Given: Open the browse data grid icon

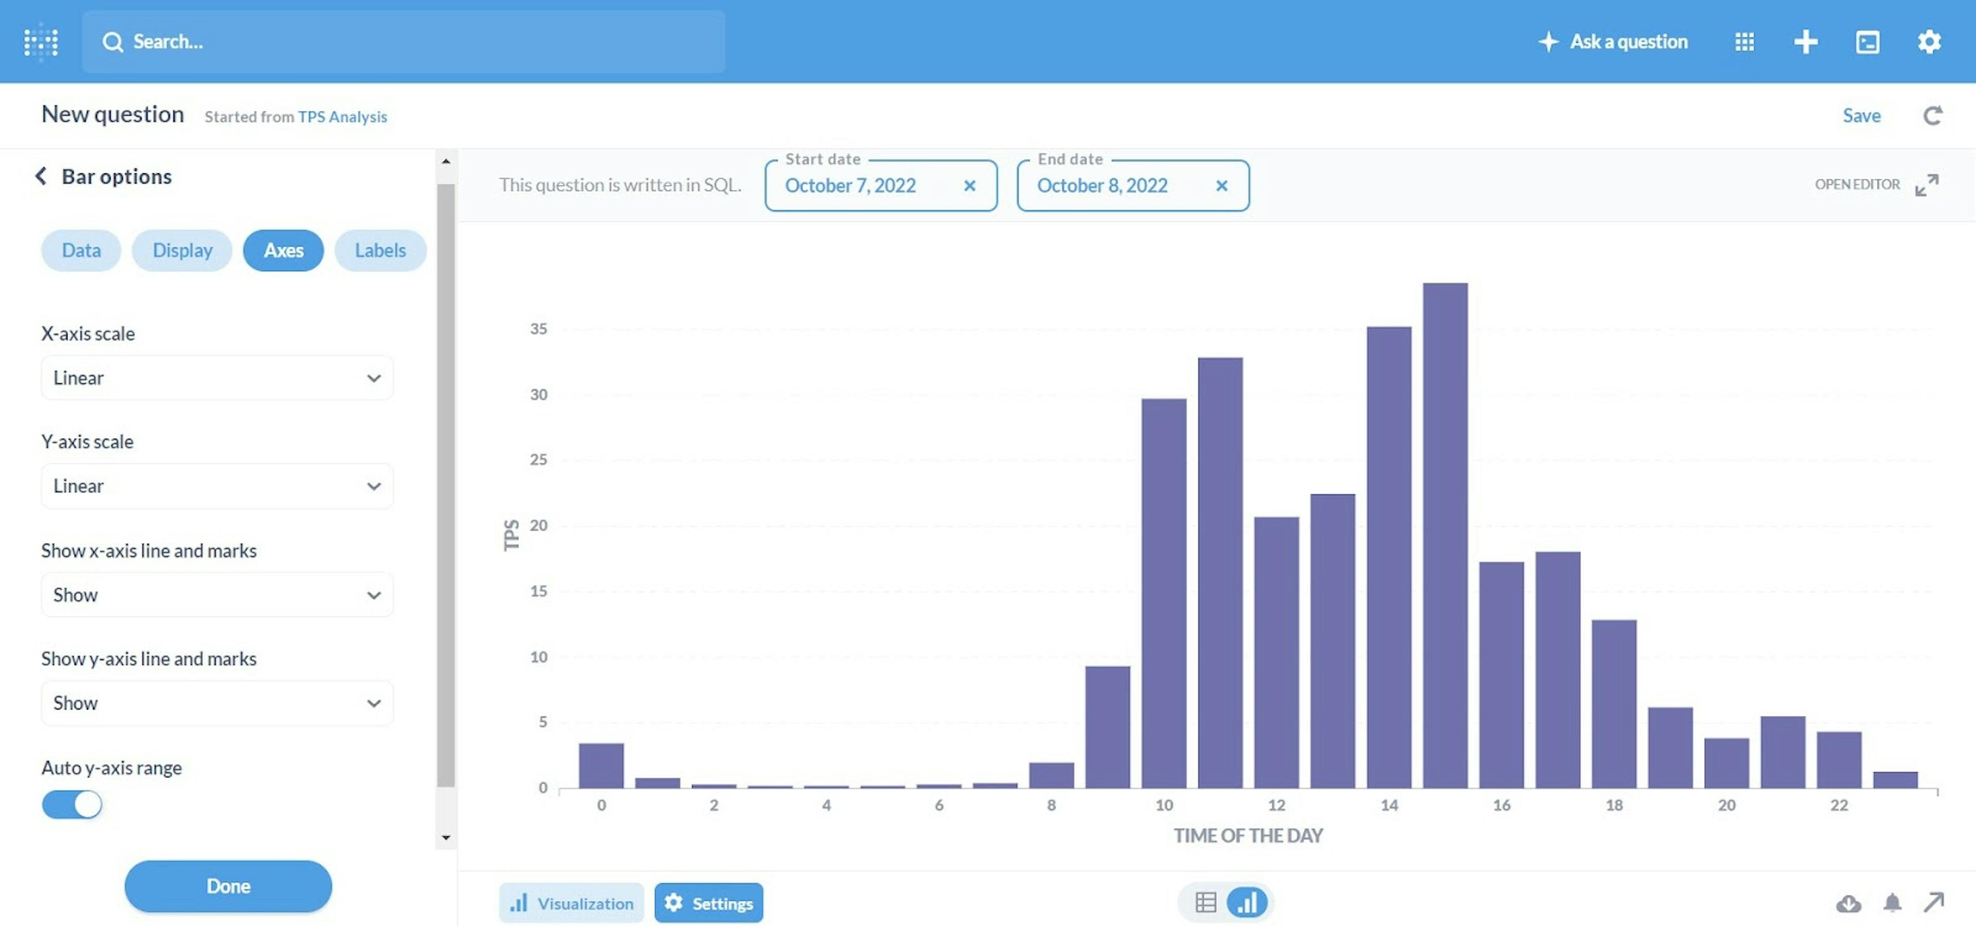Looking at the screenshot, I should pyautogui.click(x=1744, y=41).
